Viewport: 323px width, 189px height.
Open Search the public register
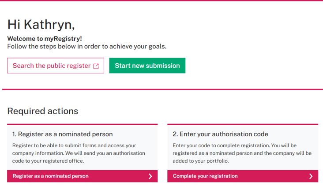click(x=52, y=66)
